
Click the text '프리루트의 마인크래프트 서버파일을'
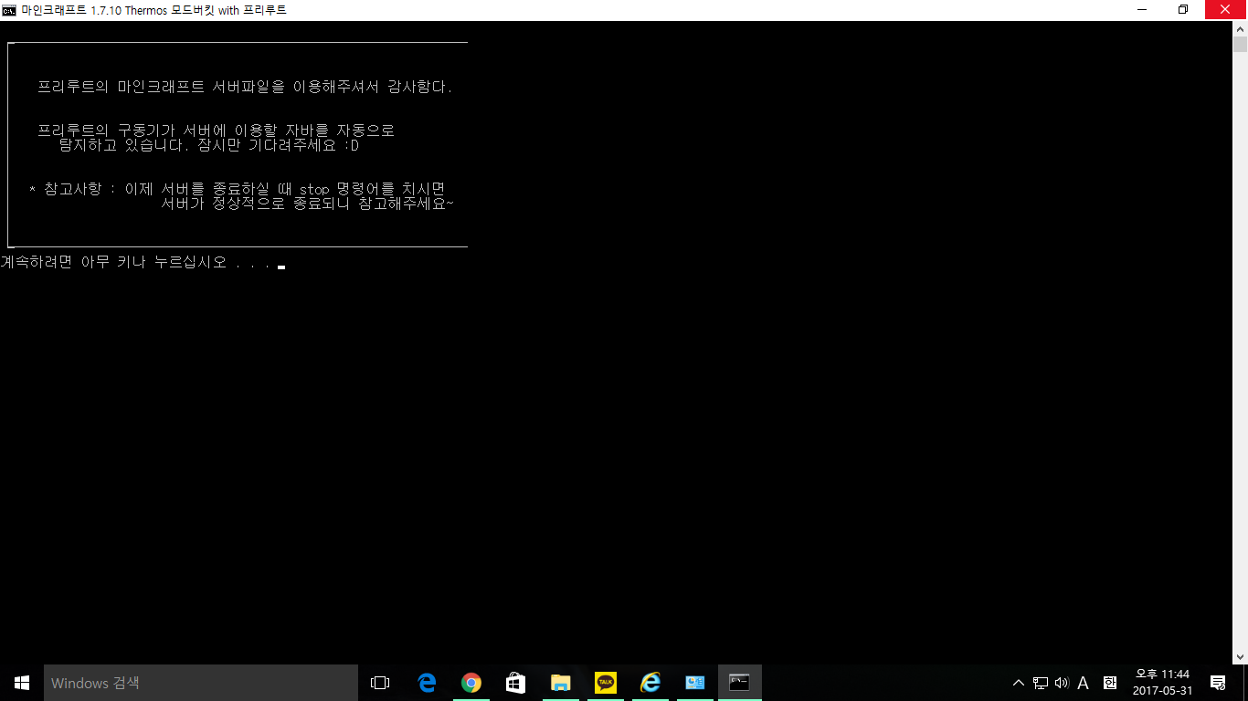(162, 88)
